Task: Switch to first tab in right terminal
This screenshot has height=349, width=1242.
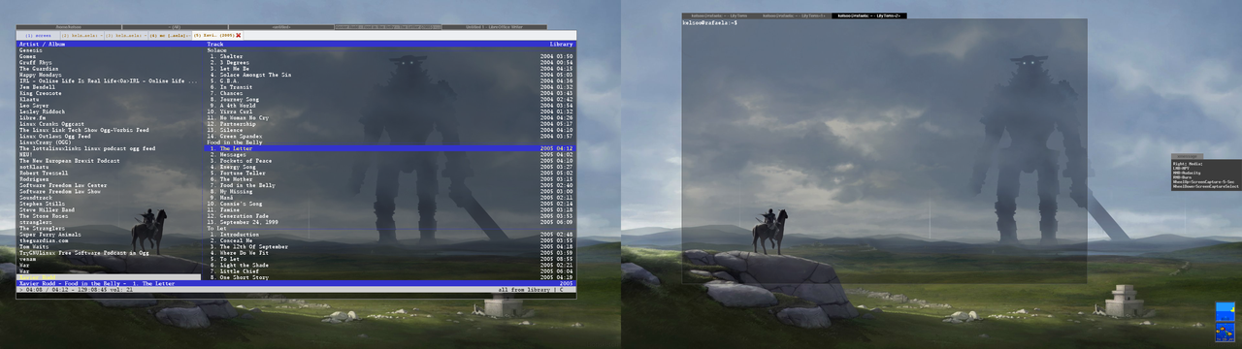Action: point(719,16)
